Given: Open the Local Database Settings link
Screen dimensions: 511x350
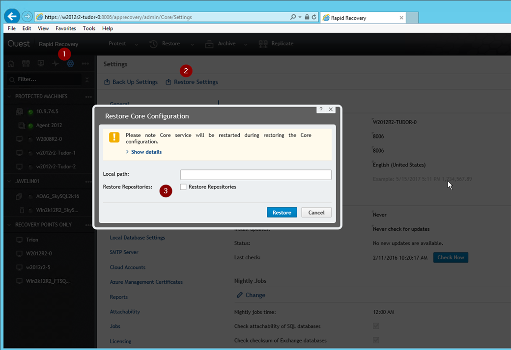Looking at the screenshot, I should [x=137, y=238].
